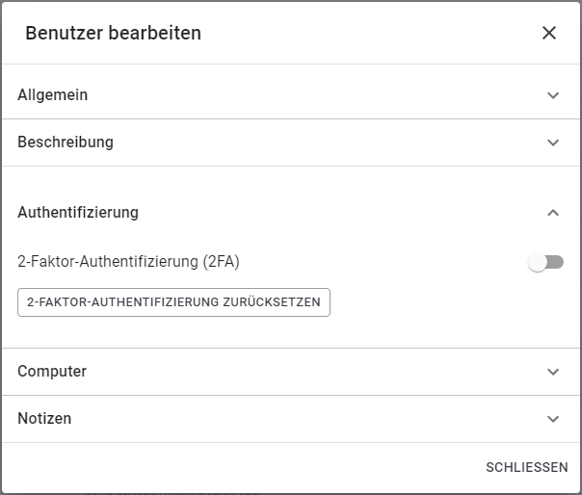582x495 pixels.
Task: Close the Benutzer bearbeiten dialog with X
Action: tap(549, 33)
